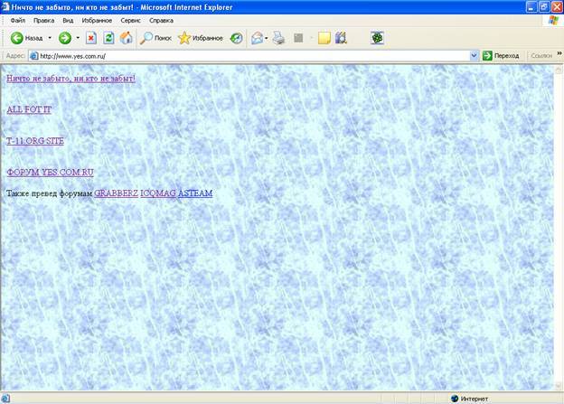This screenshot has width=564, height=404.
Task: Visit the GRABBERZ forum link
Action: [x=116, y=193]
